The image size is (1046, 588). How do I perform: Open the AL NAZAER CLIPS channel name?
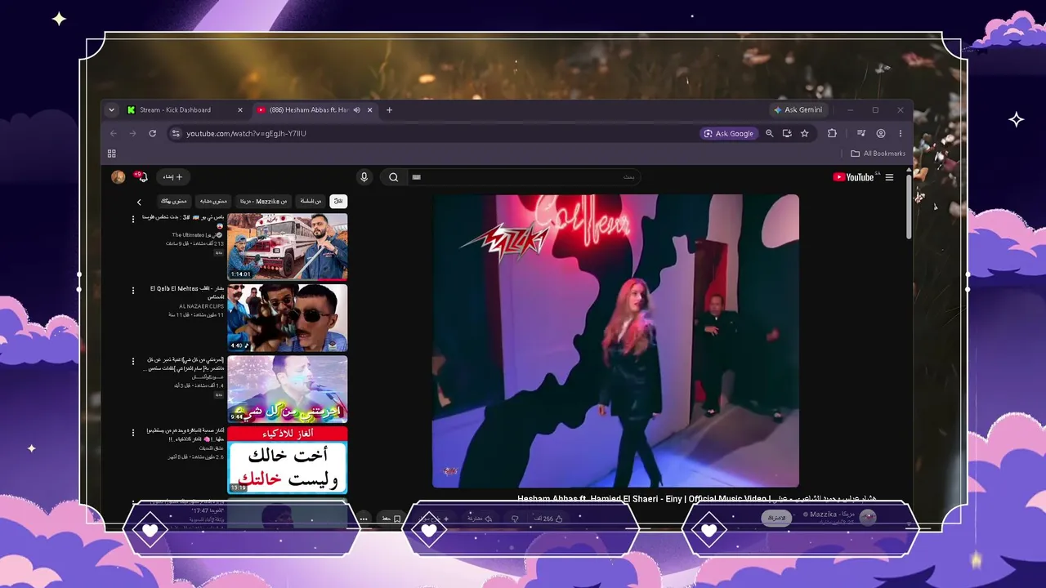(201, 306)
